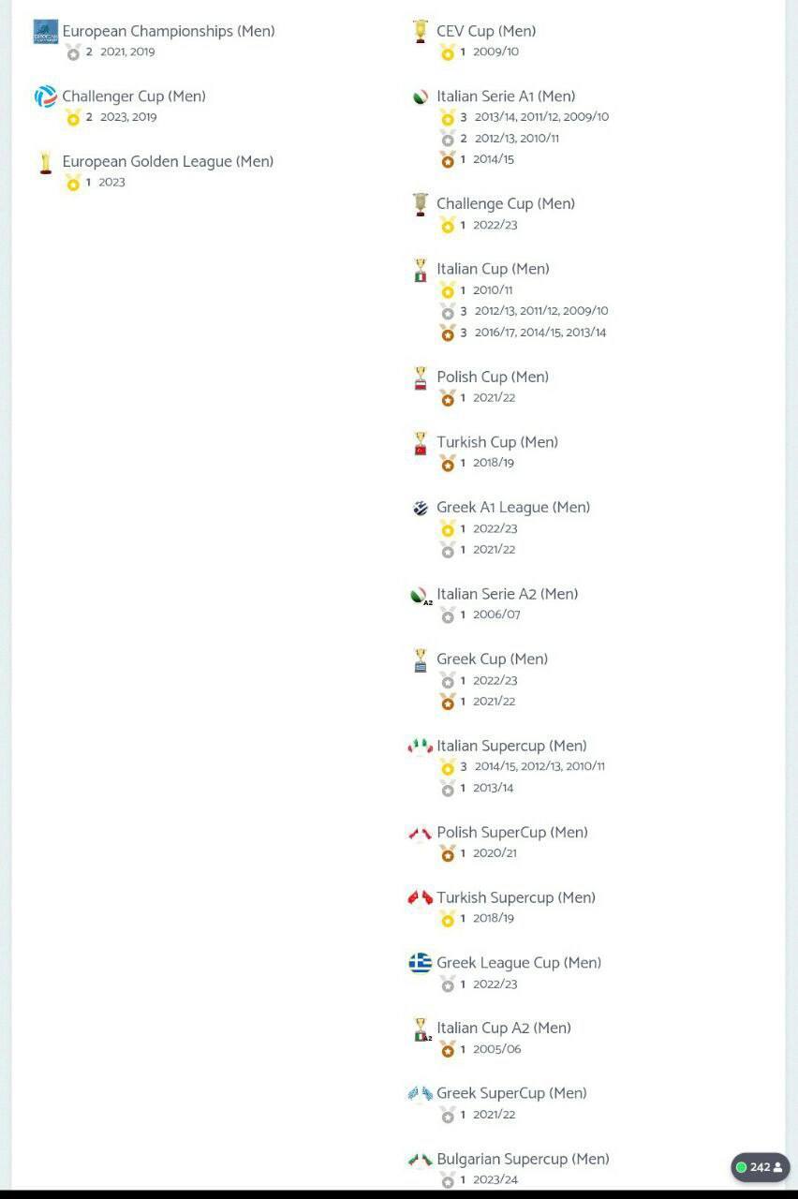Open the Challenger Cup (Men) link
Screen dimensions: 798x1199
[134, 96]
